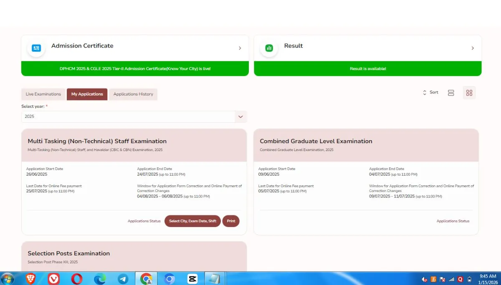The width and height of the screenshot is (501, 285).
Task: Click the Windows Start button
Action: tap(8, 278)
